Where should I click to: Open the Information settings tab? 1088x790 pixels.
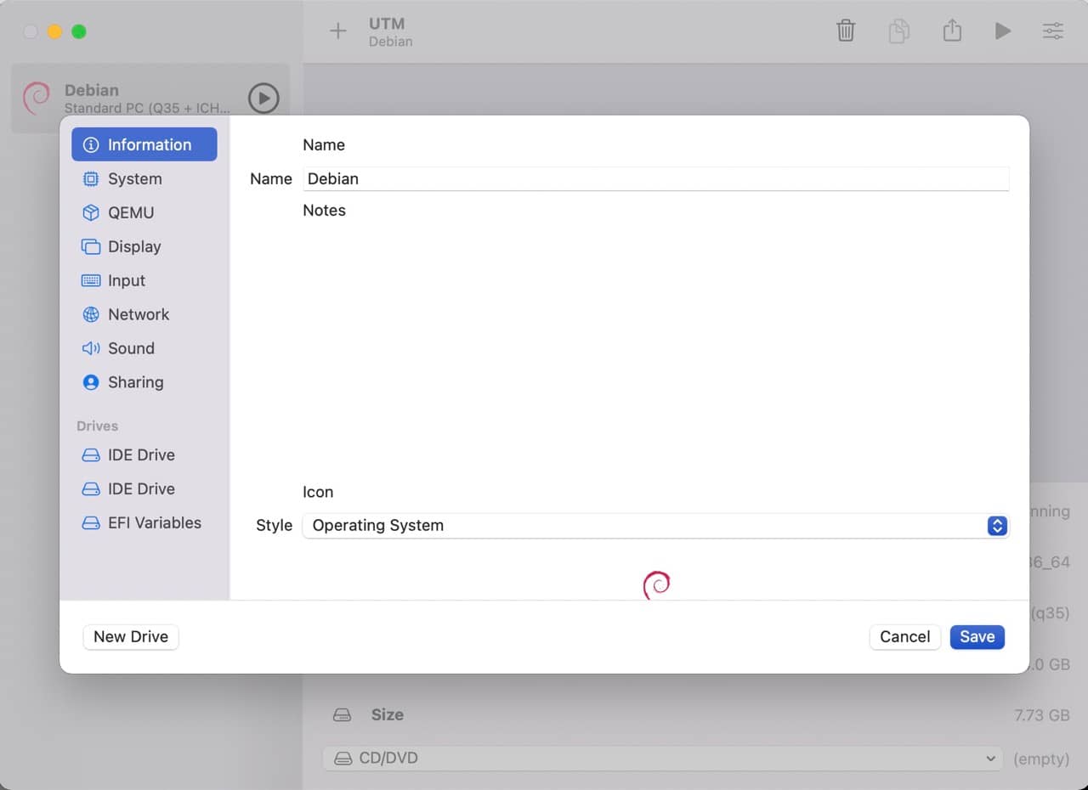(144, 144)
